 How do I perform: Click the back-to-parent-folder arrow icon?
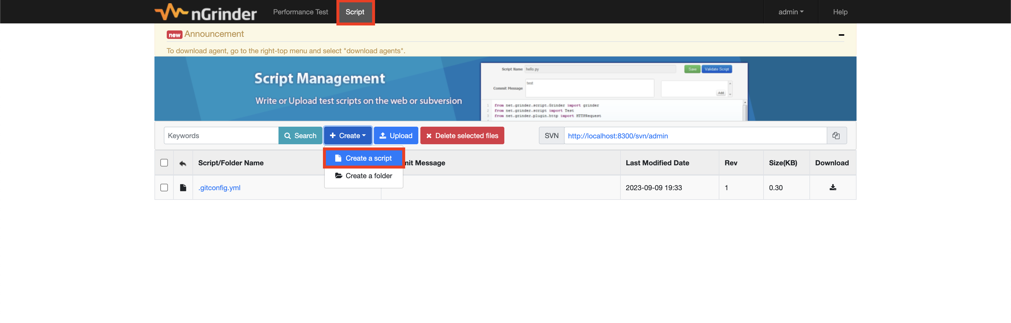pos(183,163)
